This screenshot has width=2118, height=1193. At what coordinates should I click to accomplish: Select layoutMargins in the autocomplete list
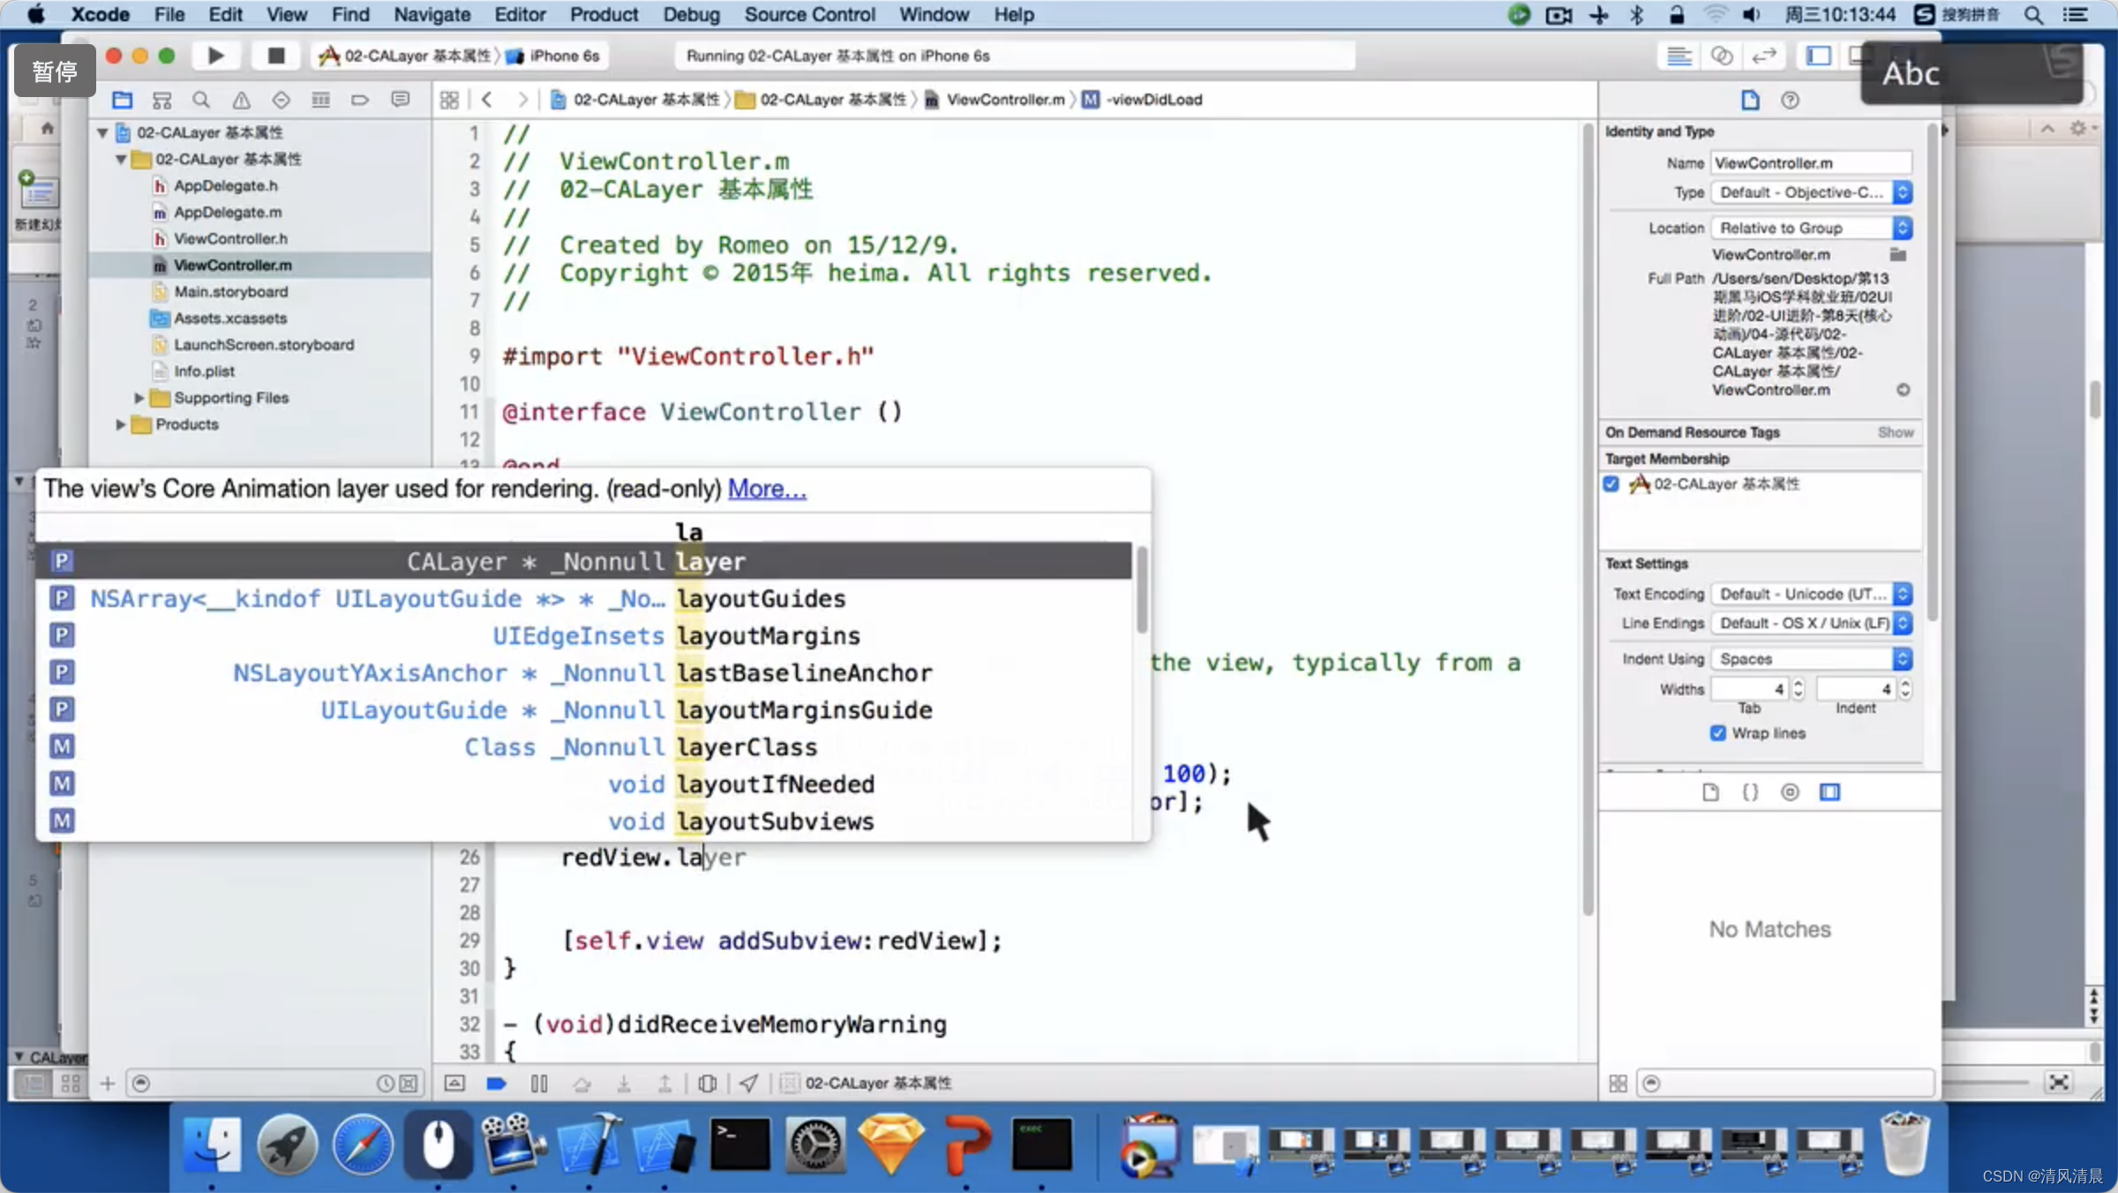click(x=768, y=635)
